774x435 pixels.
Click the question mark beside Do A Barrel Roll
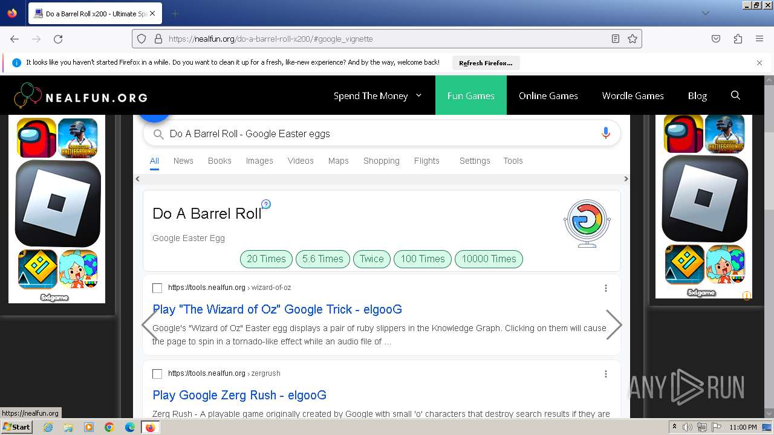click(266, 204)
